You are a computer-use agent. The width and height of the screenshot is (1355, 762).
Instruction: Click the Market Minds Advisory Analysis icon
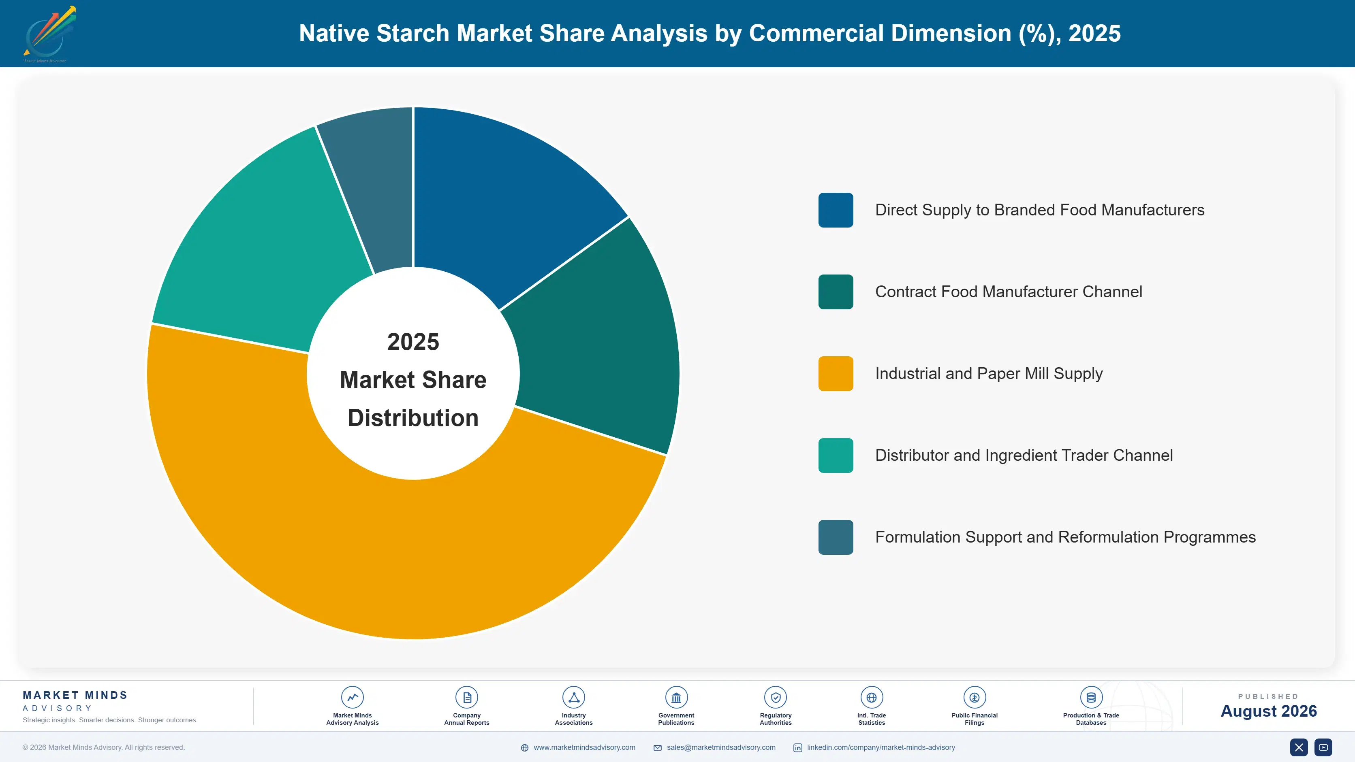coord(353,697)
